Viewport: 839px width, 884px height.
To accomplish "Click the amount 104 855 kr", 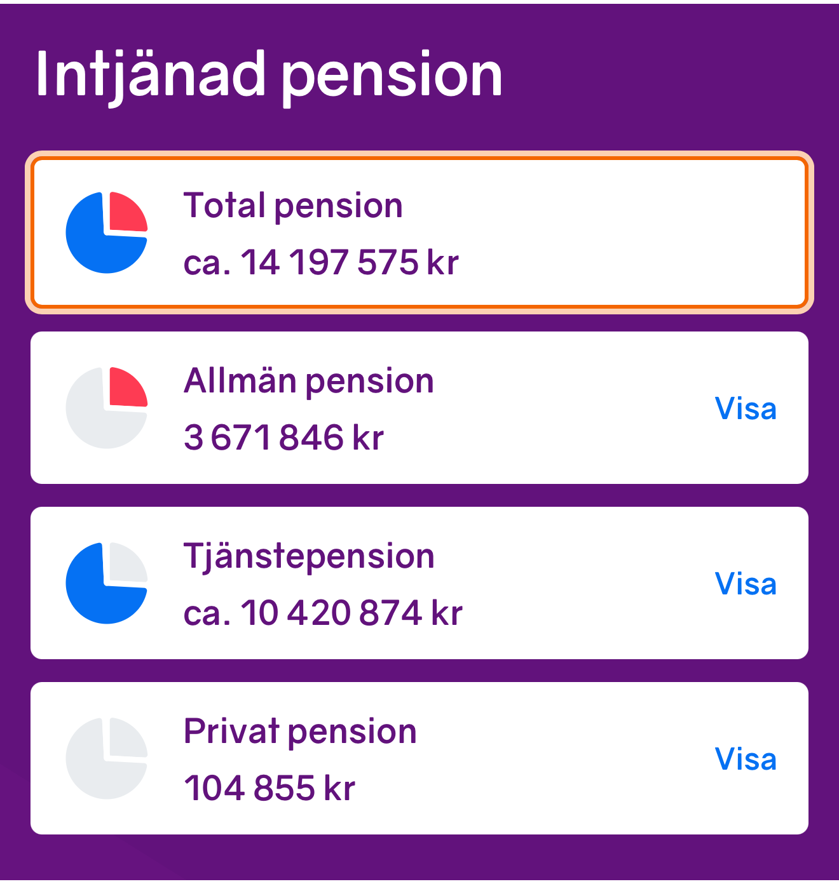I will (269, 788).
